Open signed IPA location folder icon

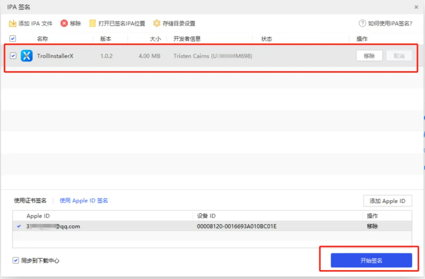tap(92, 23)
